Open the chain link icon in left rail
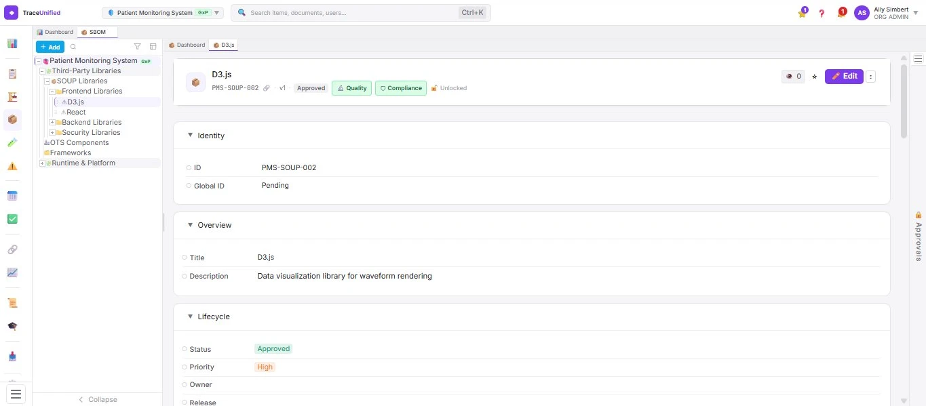Screen dimensions: 926x406 pos(12,249)
